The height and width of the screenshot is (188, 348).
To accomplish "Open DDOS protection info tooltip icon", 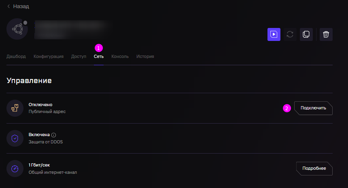I will coord(53,135).
